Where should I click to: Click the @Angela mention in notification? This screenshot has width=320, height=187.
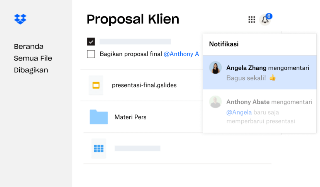click(239, 112)
